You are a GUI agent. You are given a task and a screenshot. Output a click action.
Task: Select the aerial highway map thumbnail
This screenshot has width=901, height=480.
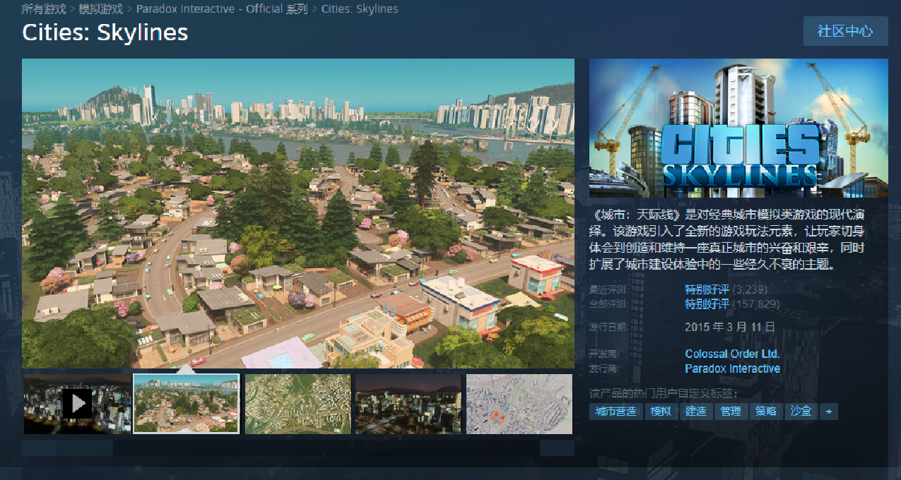(298, 404)
